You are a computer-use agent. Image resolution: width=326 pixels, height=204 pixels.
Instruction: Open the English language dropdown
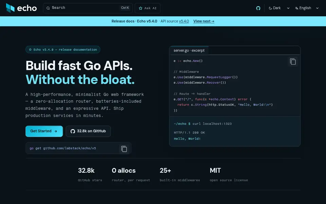point(307,8)
